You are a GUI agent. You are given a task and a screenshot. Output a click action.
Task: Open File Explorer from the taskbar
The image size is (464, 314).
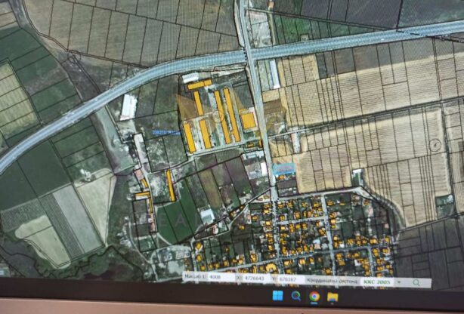click(x=332, y=296)
